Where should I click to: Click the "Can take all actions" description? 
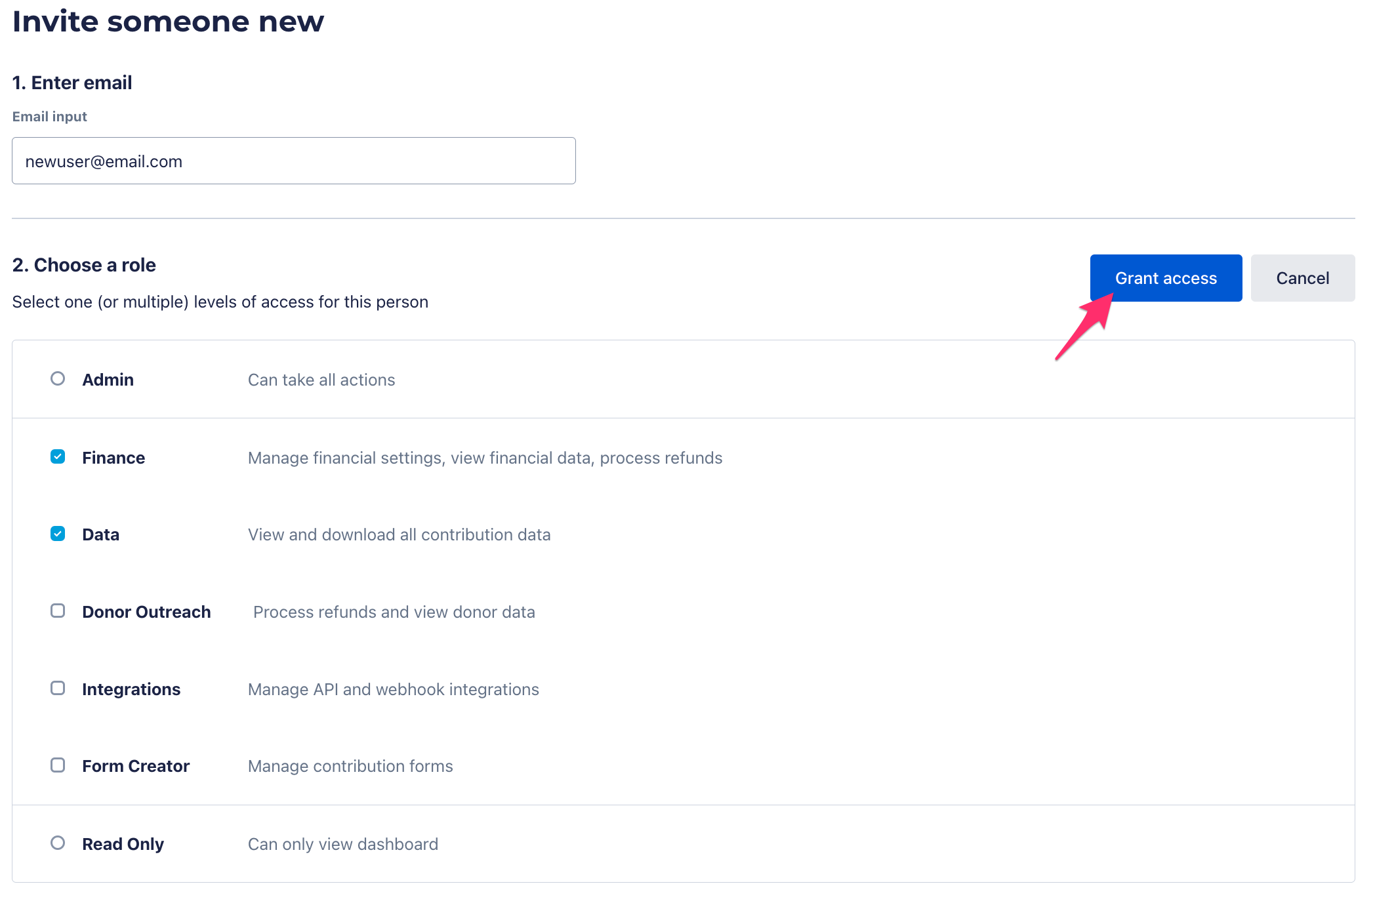pos(321,380)
